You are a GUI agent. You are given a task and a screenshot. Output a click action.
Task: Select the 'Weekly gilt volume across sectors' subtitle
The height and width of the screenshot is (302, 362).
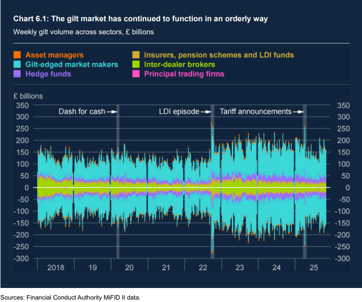click(x=84, y=32)
